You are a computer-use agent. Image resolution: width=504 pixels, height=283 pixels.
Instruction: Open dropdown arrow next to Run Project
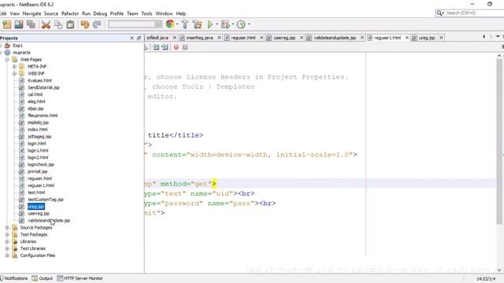(217, 24)
